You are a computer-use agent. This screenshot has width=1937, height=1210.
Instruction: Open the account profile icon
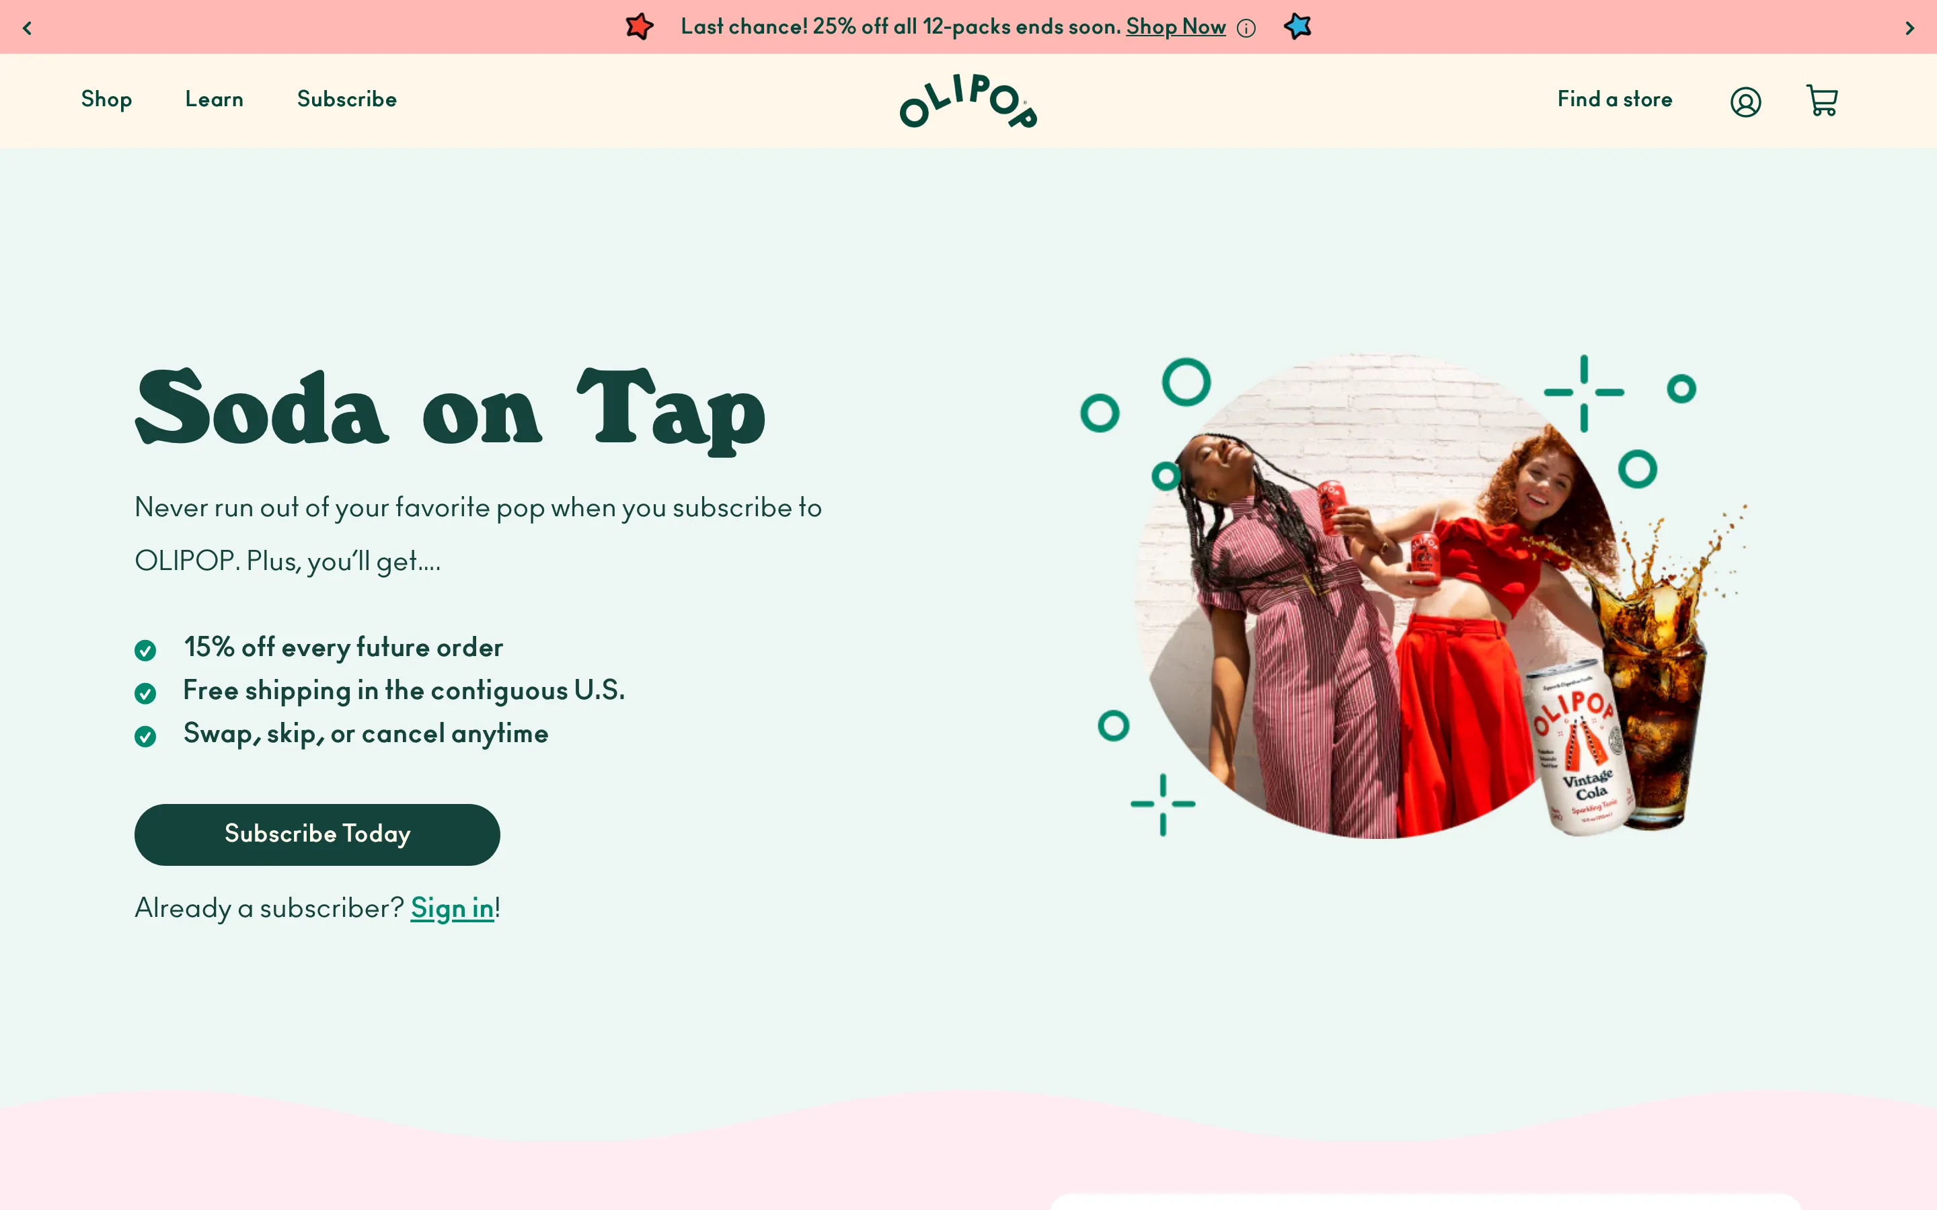(1745, 102)
